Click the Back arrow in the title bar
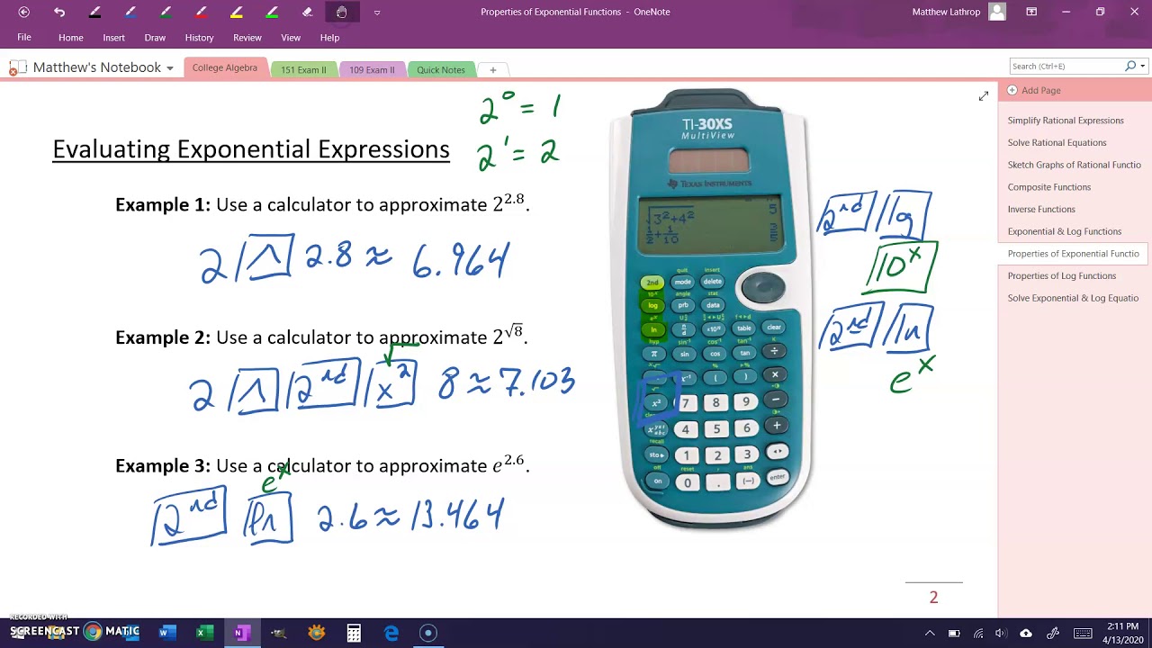This screenshot has width=1152, height=648. tap(23, 12)
